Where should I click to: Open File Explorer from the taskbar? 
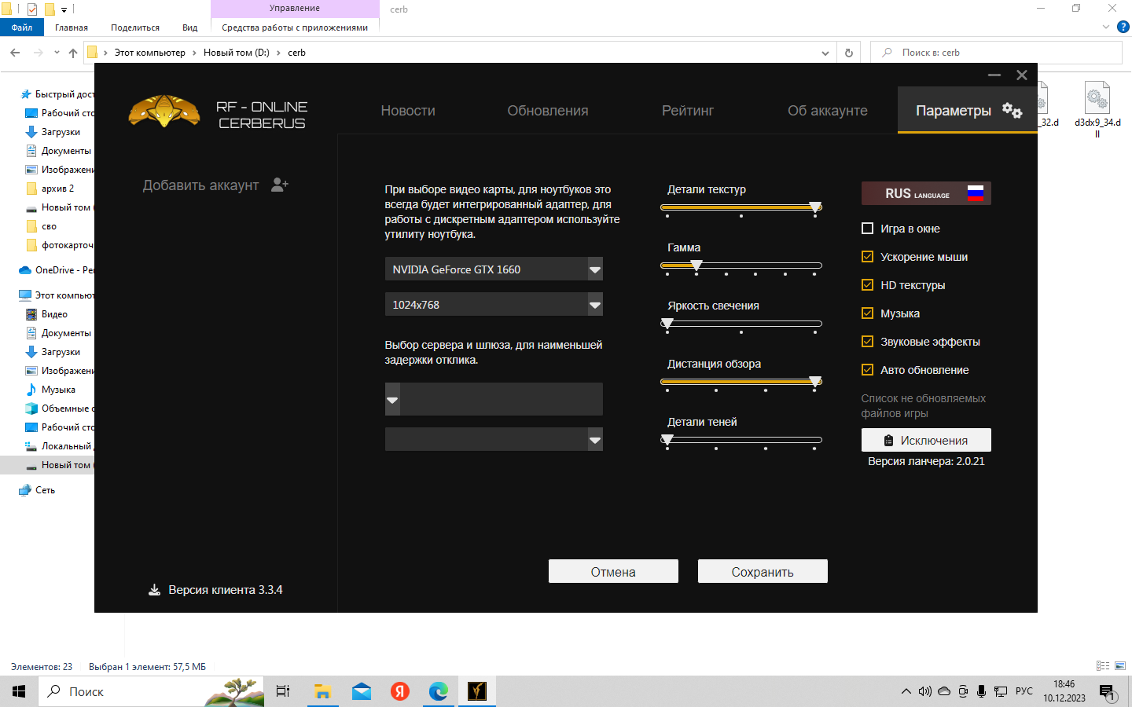pyautogui.click(x=322, y=691)
